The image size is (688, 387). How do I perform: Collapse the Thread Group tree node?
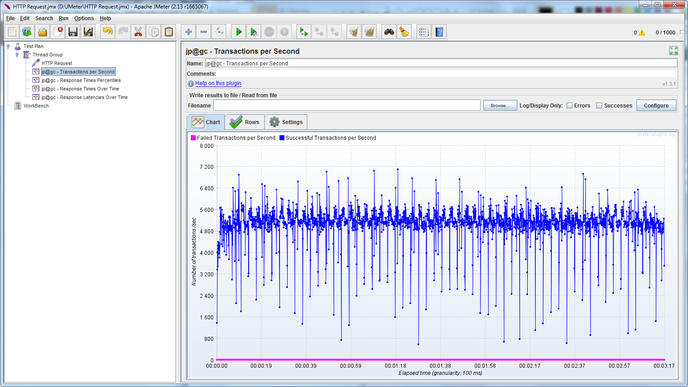tap(17, 55)
